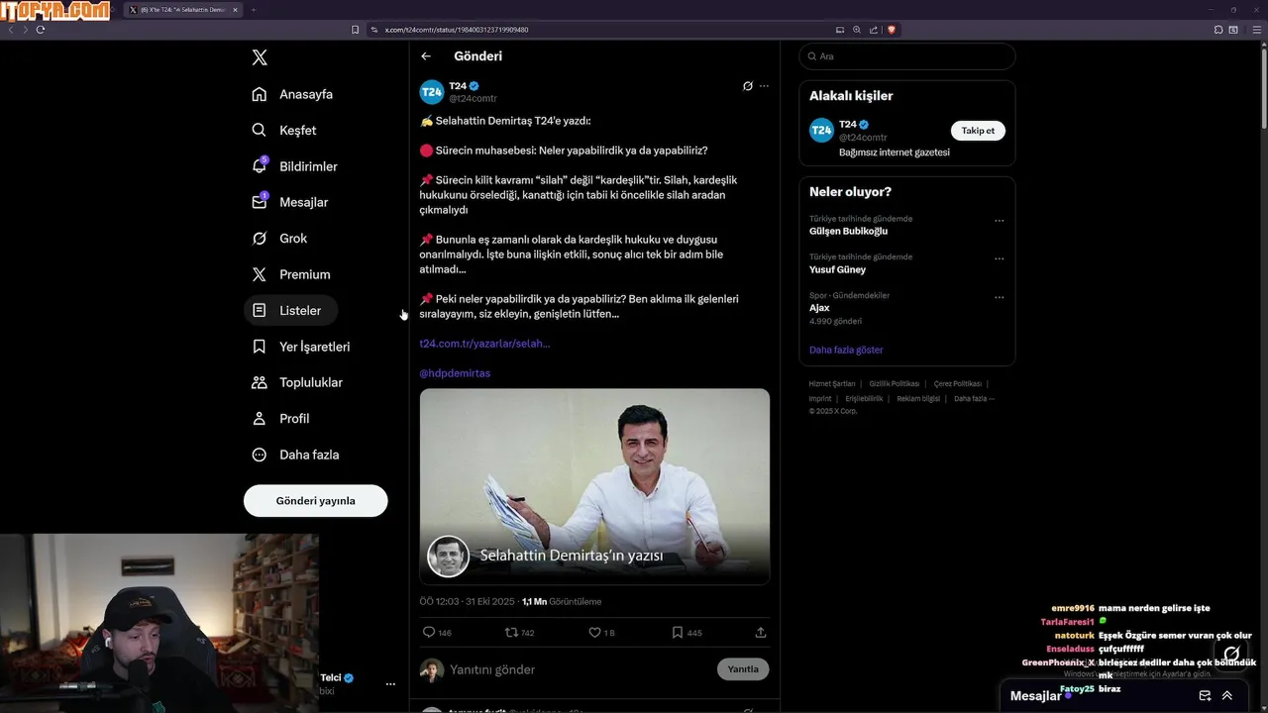This screenshot has width=1268, height=713.
Task: Open Anasayfa from the sidebar
Action: [293, 94]
